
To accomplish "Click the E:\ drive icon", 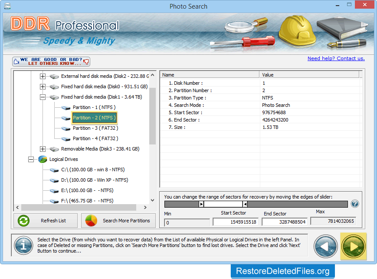I will tap(54, 191).
